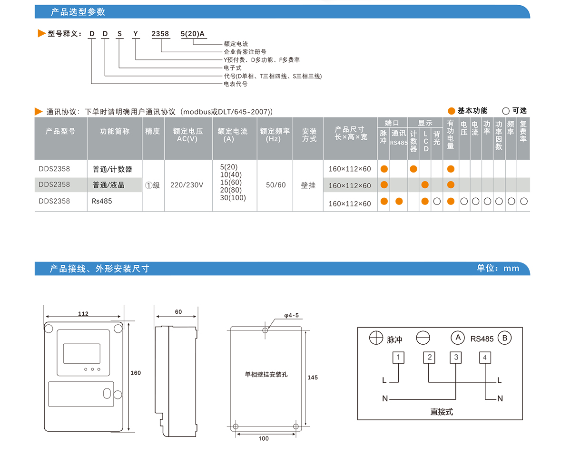
Task: Open the 产品选型参数 section header
Action: point(78,12)
